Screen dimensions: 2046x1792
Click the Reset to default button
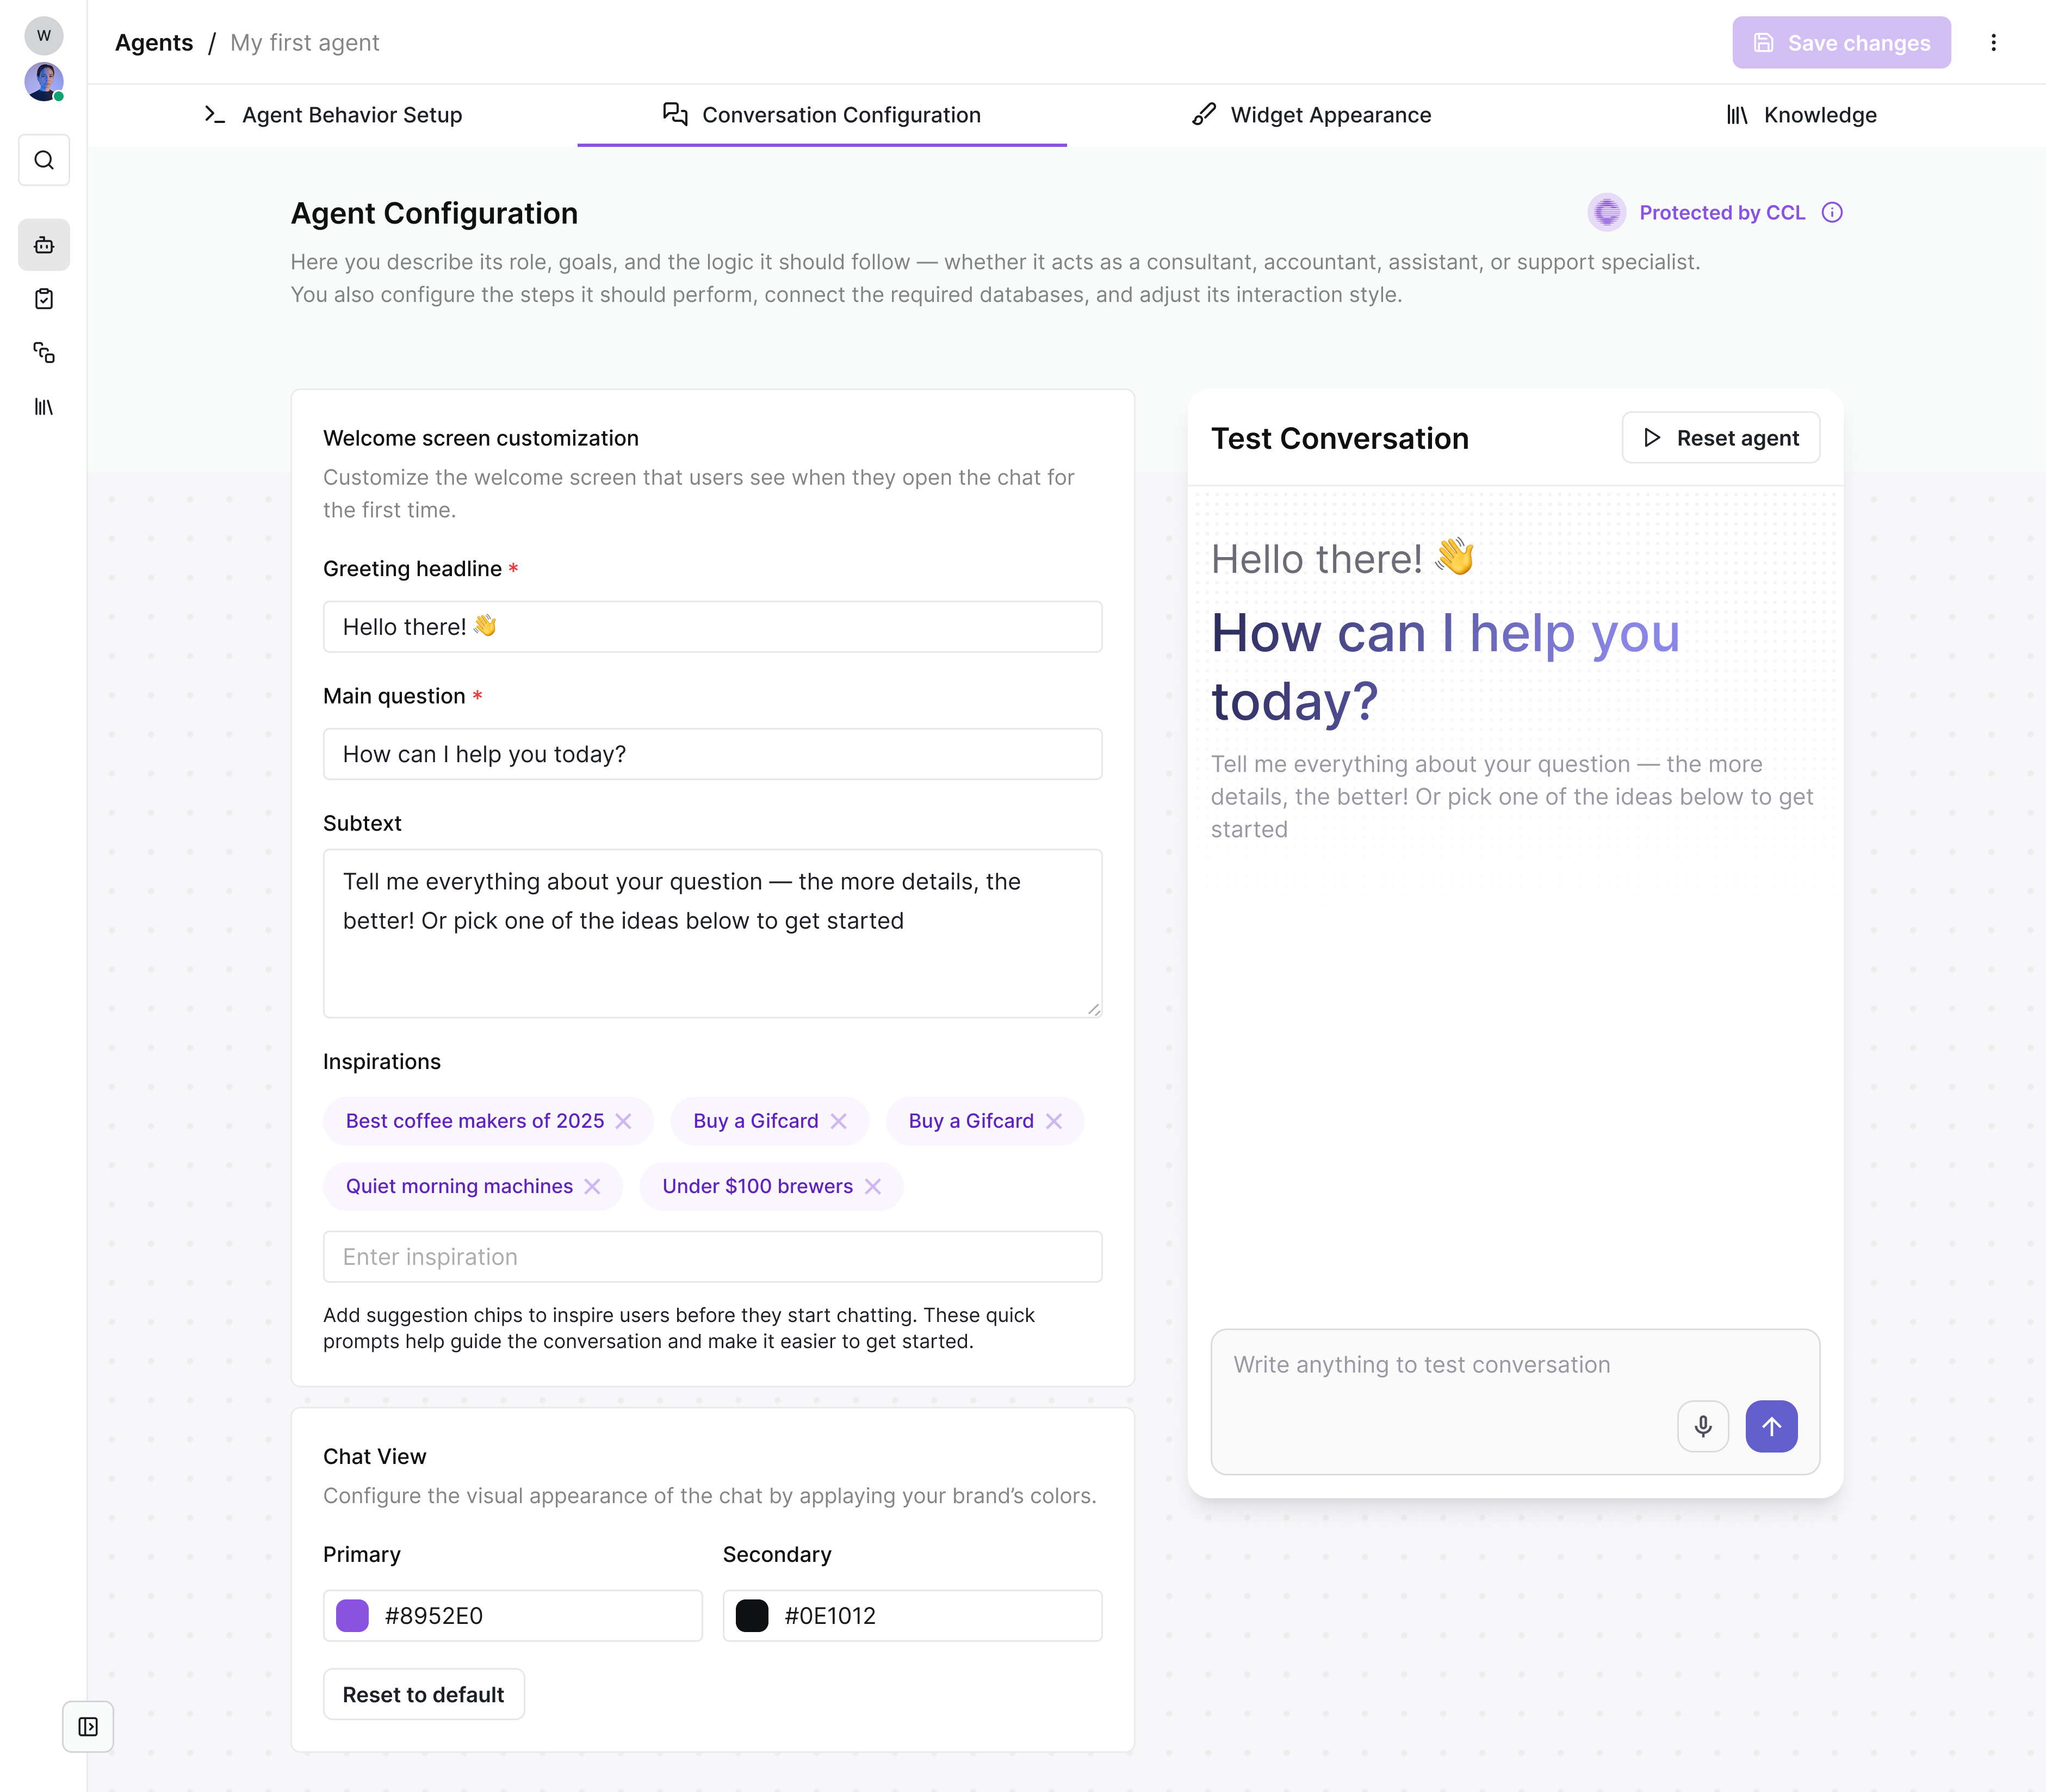click(x=423, y=1695)
